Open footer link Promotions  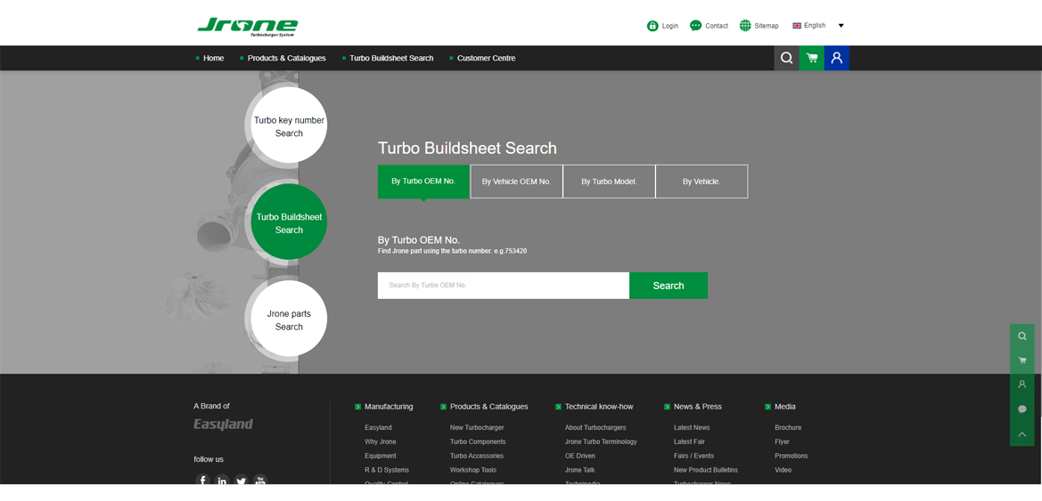point(792,456)
